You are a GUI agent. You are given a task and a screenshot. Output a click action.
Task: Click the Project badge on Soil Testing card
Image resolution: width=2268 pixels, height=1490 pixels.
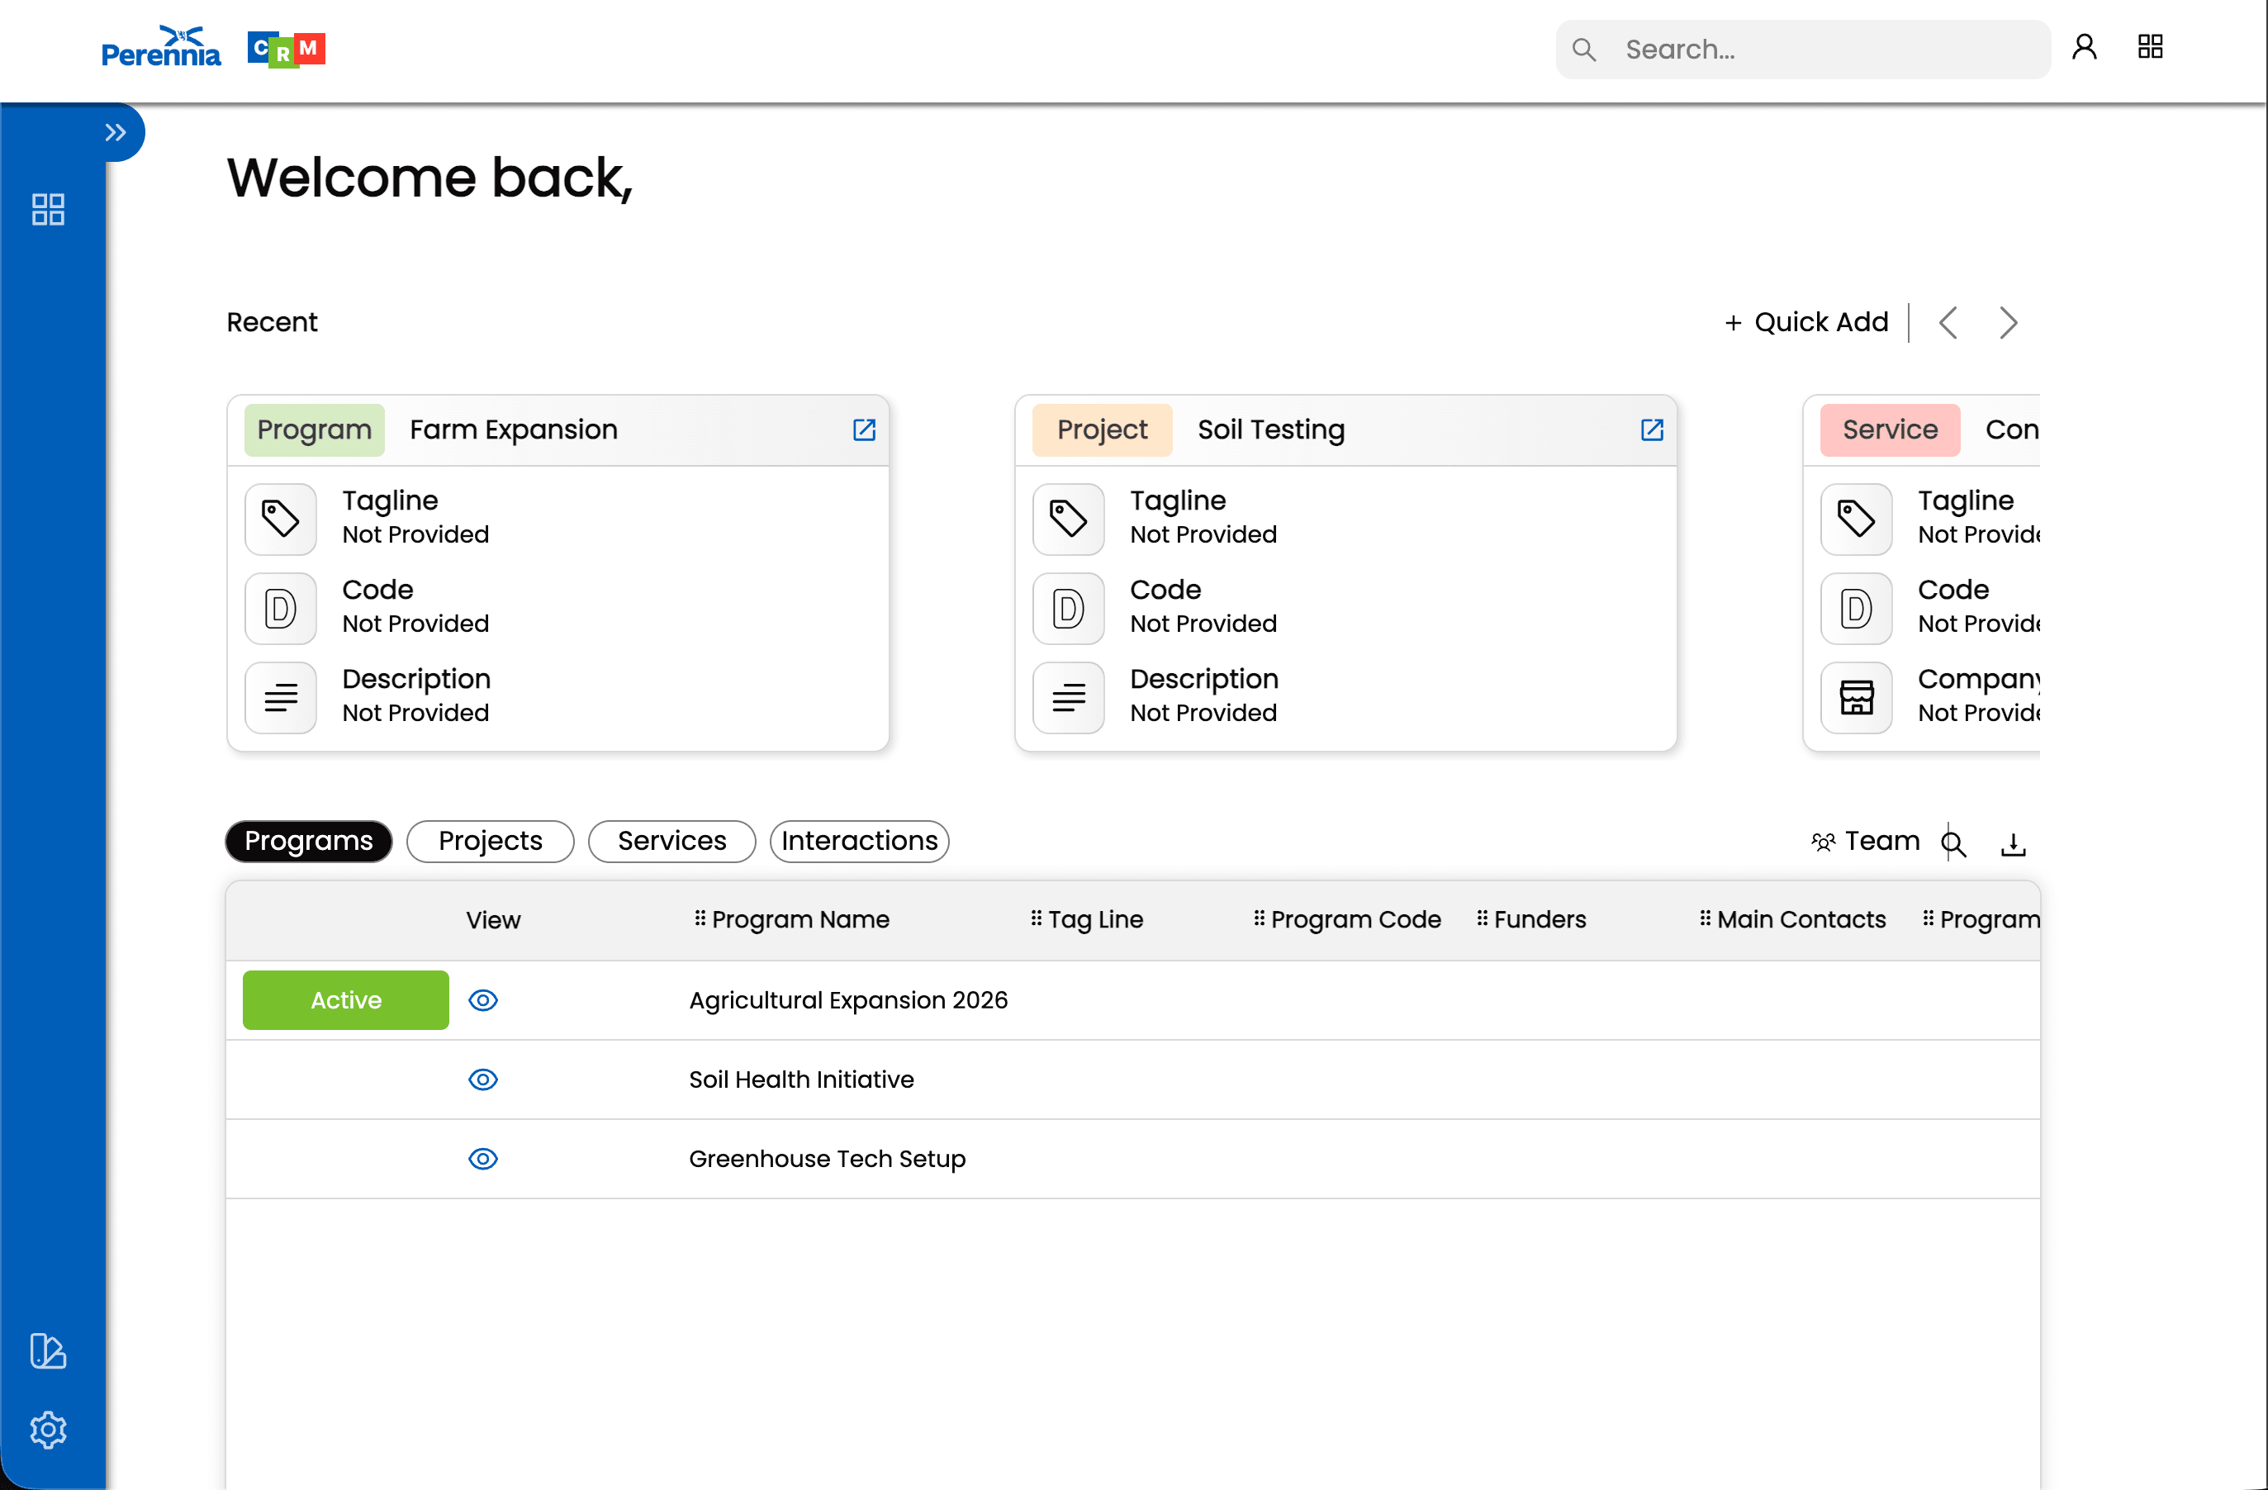[x=1103, y=429]
